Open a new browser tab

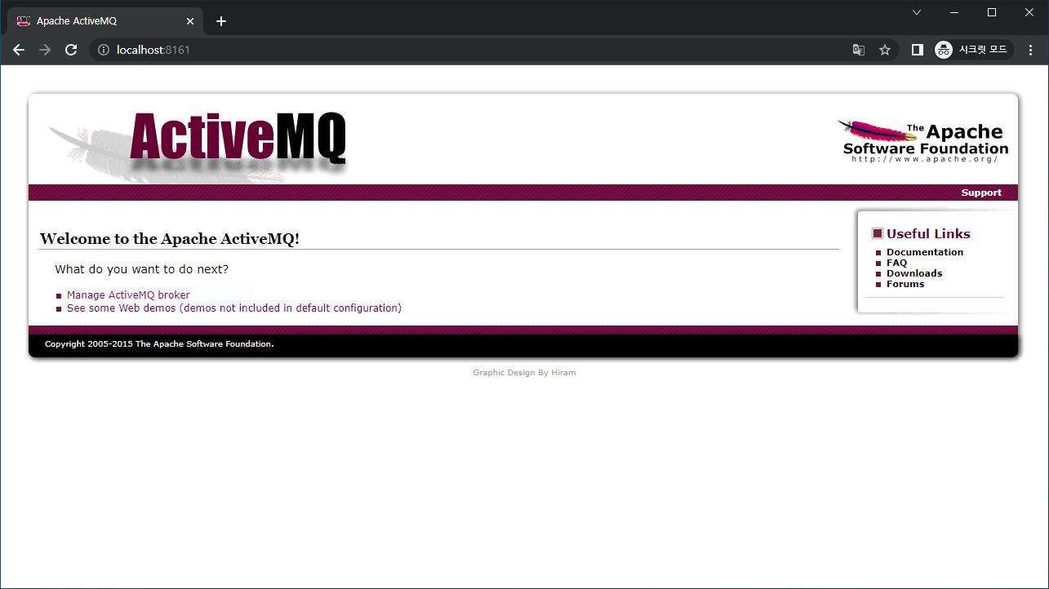(x=220, y=21)
